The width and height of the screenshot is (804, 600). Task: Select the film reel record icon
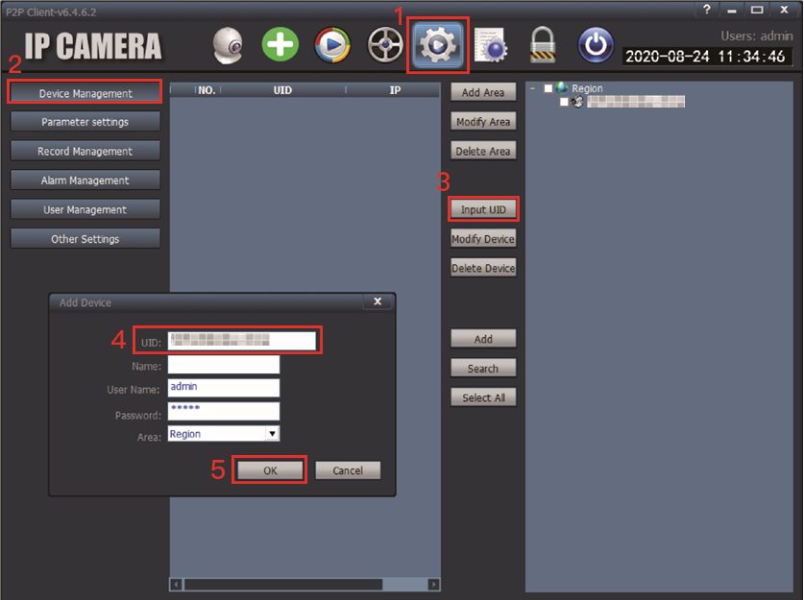pos(385,45)
